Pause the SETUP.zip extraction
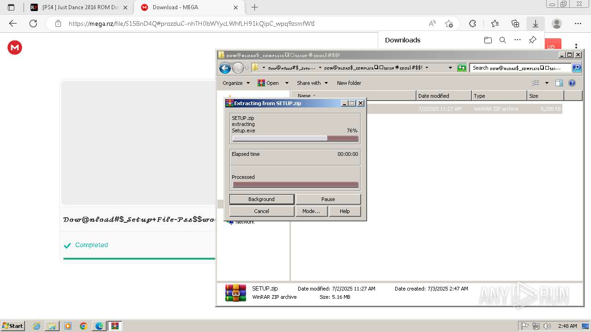This screenshot has height=332, width=591. click(328, 199)
